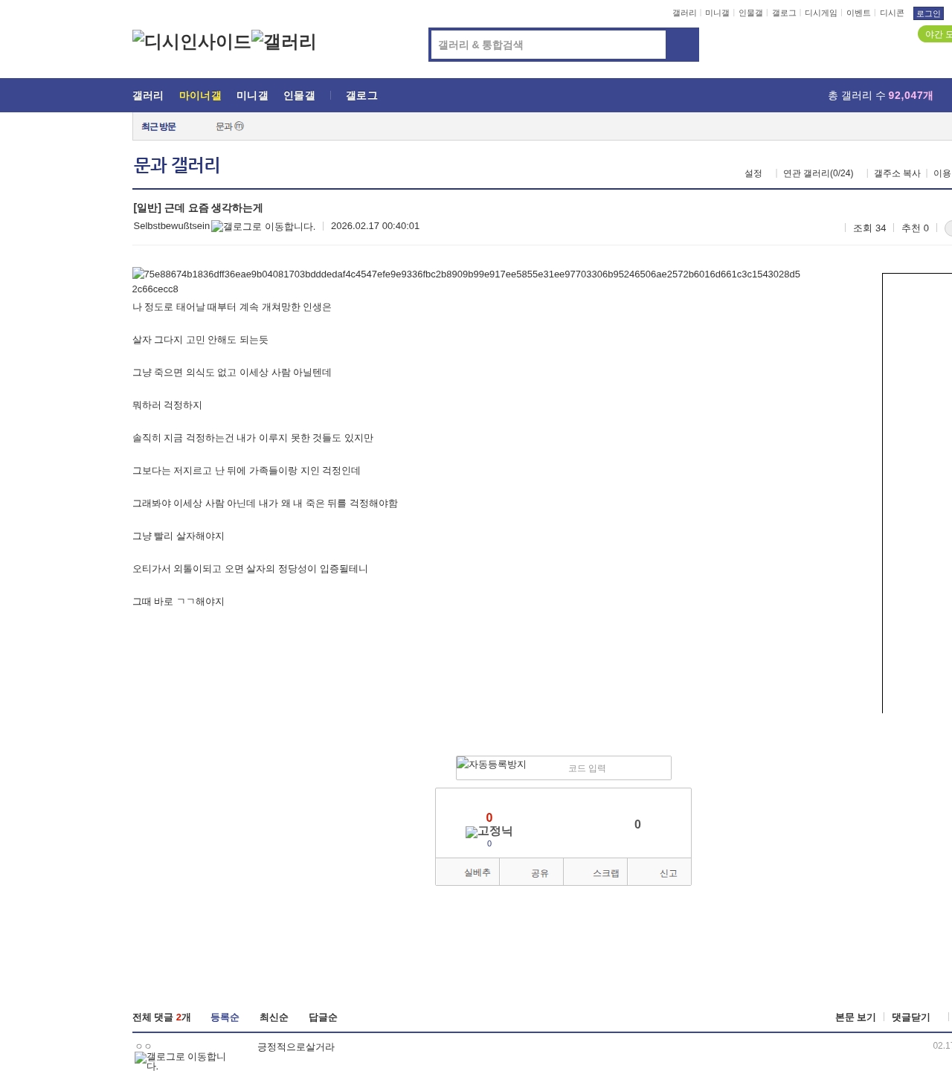Viewport: 952px width, 1071px height.
Task: Expand the 최근 방문 list
Action: (x=158, y=127)
